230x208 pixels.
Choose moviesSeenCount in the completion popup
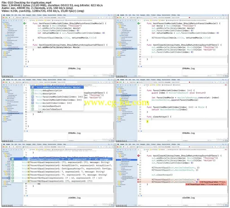click(57, 106)
